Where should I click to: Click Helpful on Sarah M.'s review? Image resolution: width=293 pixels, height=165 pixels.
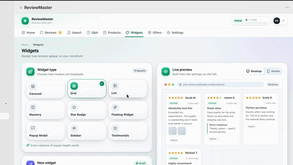[x=174, y=140]
